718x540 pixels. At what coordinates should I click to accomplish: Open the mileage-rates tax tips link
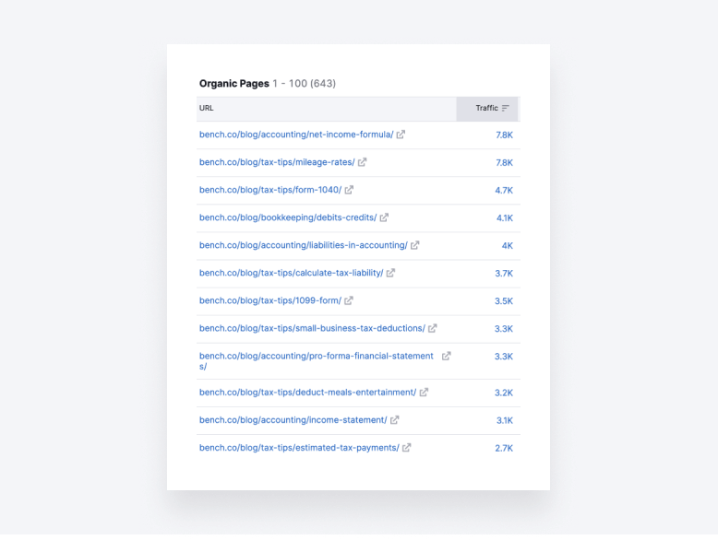coord(276,162)
